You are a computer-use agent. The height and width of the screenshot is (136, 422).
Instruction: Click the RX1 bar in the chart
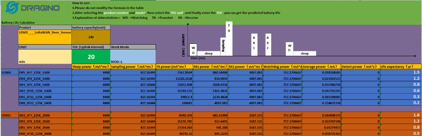[x=254, y=45]
